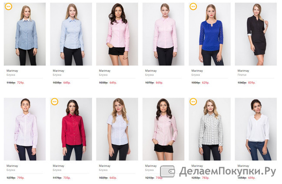Select the red long-sleeve blouse image
The width and height of the screenshot is (282, 184).
(x=71, y=129)
